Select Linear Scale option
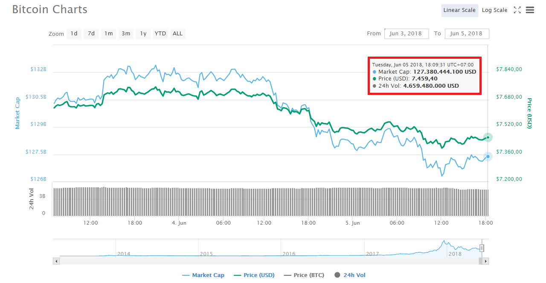 459,10
